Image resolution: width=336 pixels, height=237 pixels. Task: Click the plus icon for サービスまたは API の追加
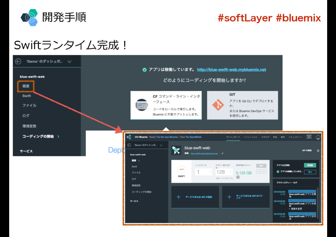178,197
